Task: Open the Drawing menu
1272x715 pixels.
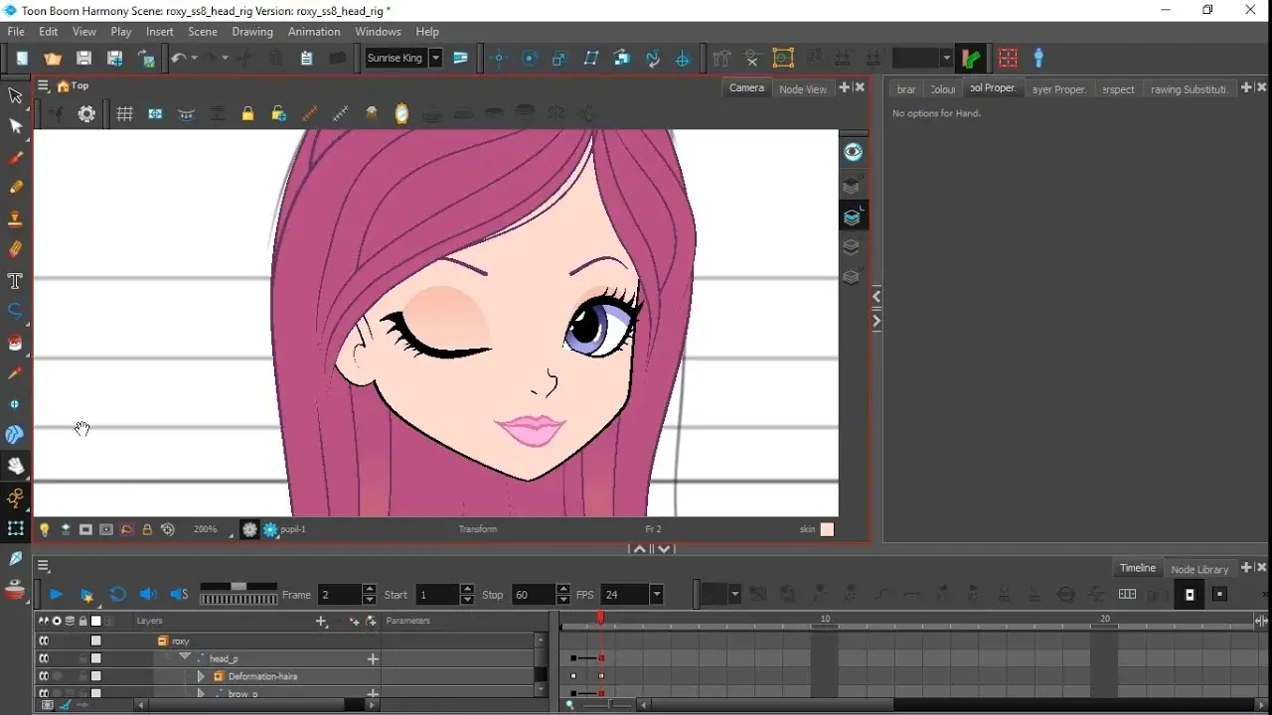Action: coord(252,32)
